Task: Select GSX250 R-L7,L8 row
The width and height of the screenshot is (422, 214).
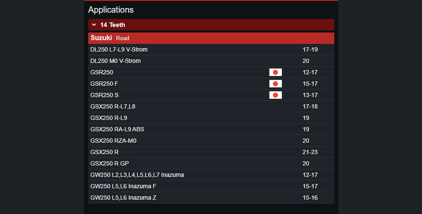Action: coord(113,106)
